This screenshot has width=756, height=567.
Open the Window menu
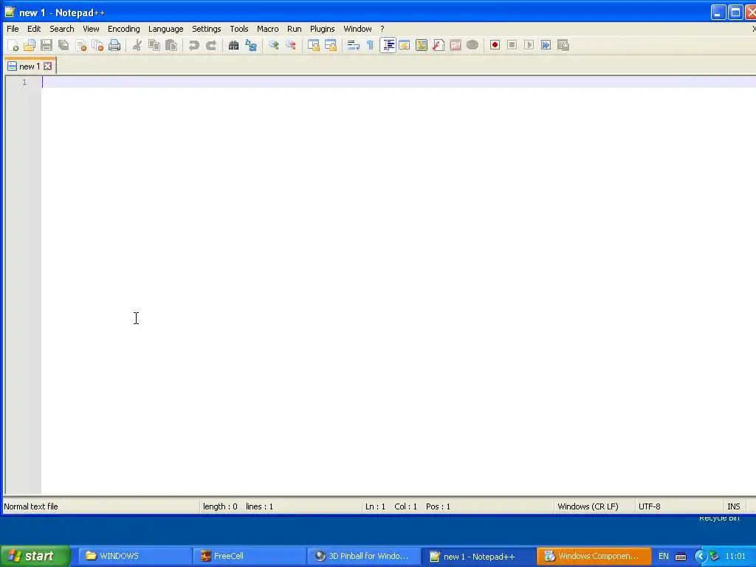357,29
